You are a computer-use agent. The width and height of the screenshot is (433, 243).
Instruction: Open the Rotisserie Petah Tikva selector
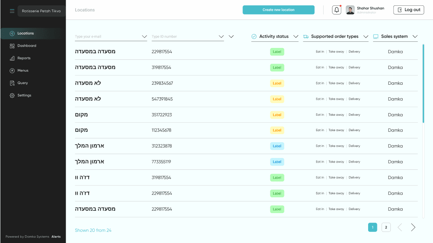coord(41,11)
